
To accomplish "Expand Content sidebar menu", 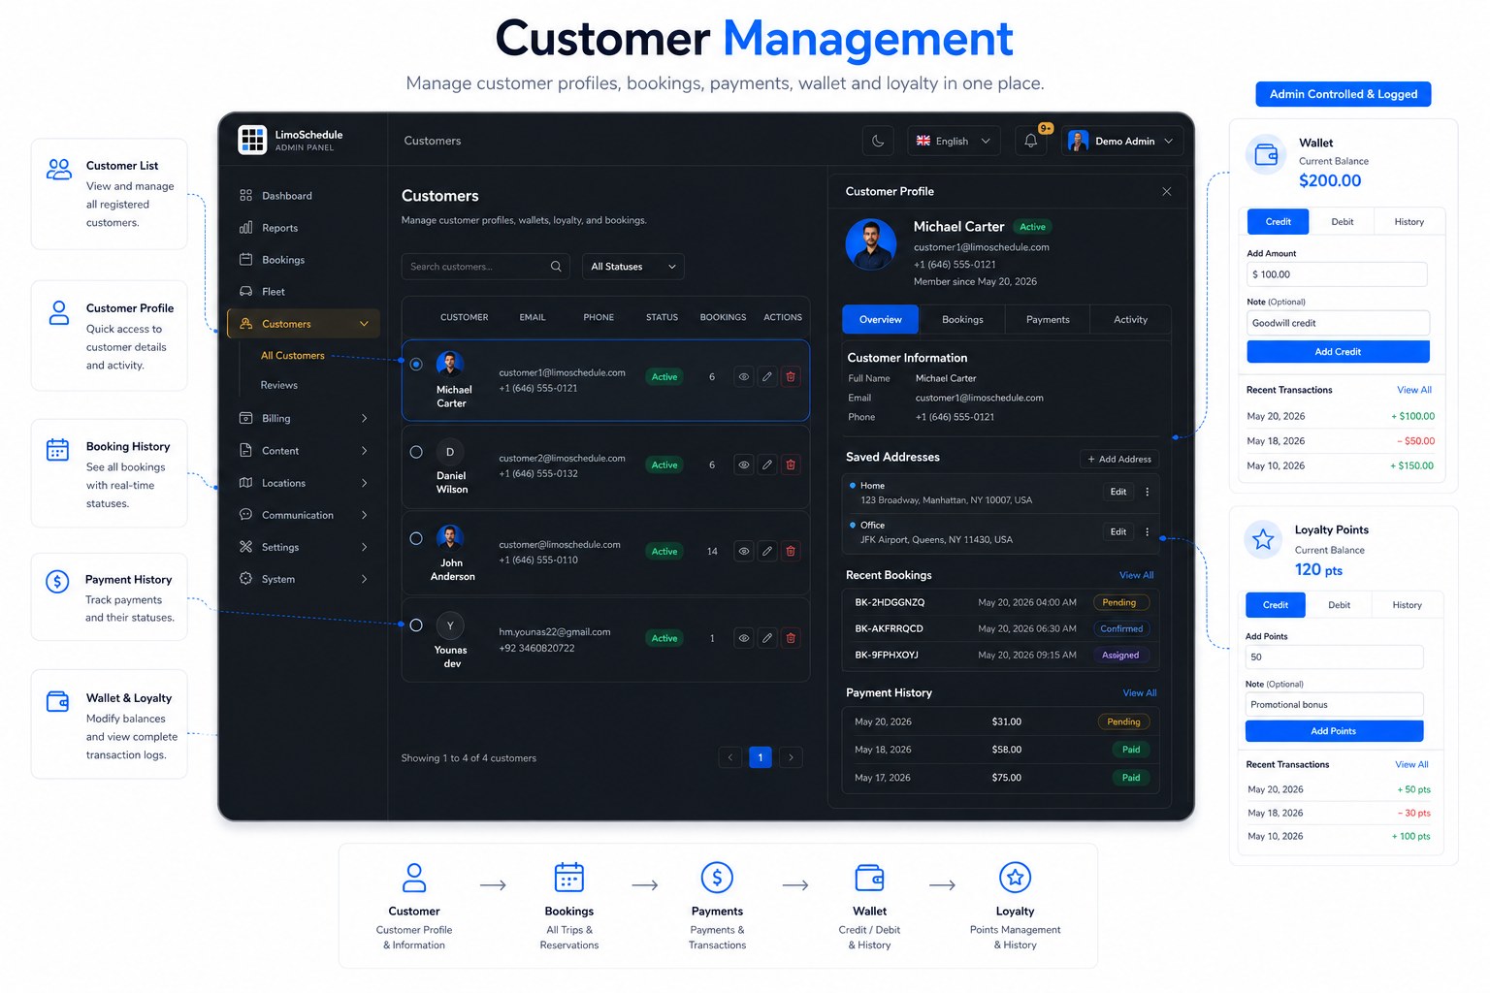I will 364,451.
